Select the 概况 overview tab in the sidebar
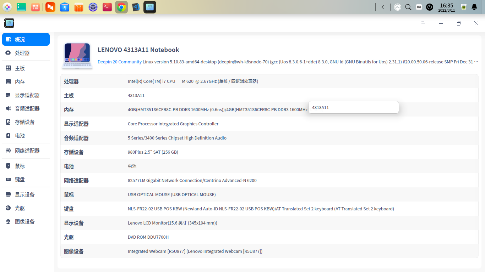The height and width of the screenshot is (272, 485). (26, 39)
